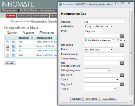Image resolution: width=135 pixels, height=106 pixels.
Task: Open first icon in HR row
Action: (x=8, y=51)
